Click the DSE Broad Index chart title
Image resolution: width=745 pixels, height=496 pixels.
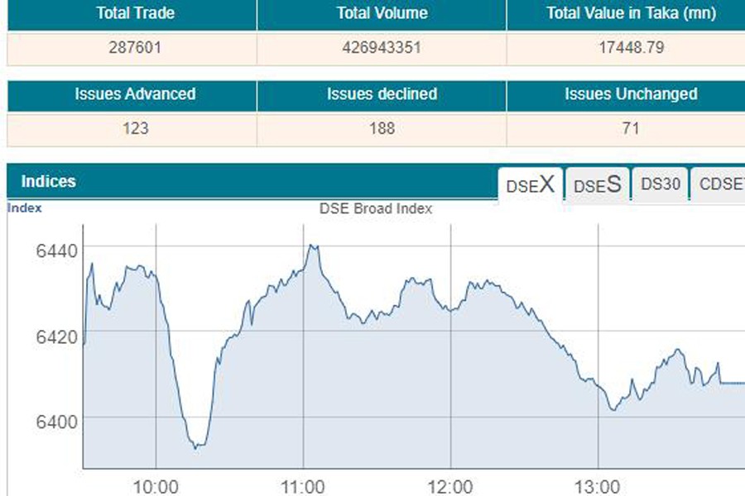pos(376,209)
